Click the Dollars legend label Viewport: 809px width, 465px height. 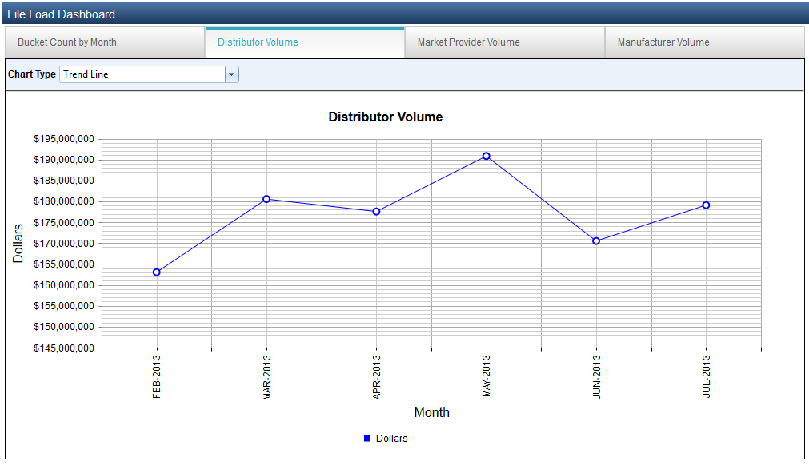(x=391, y=438)
